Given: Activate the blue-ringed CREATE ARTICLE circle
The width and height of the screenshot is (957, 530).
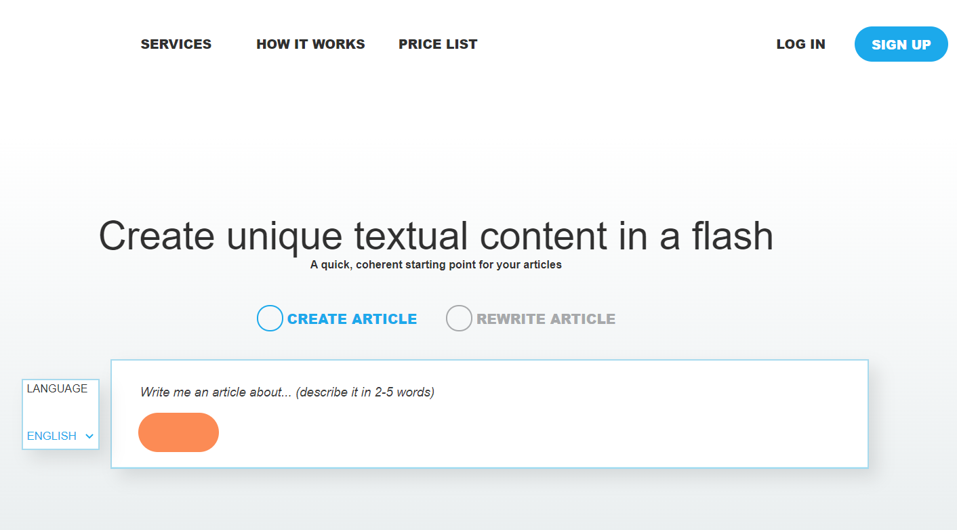Looking at the screenshot, I should [x=270, y=318].
